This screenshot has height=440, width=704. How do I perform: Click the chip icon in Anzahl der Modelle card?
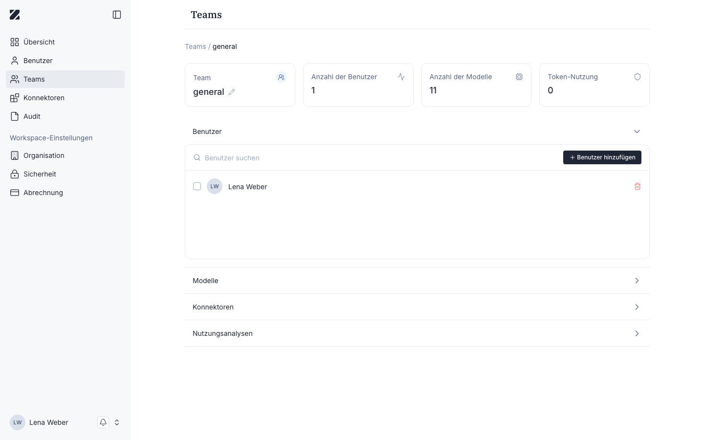click(519, 77)
